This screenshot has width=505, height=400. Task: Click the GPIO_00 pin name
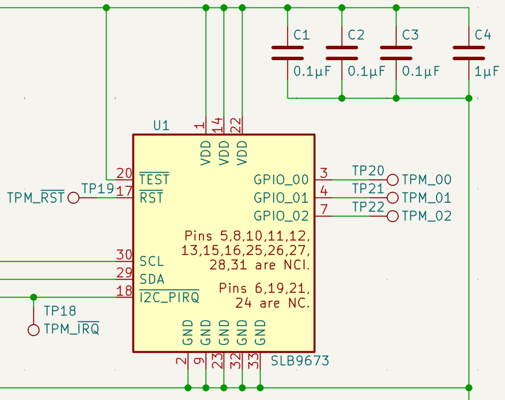281,180
